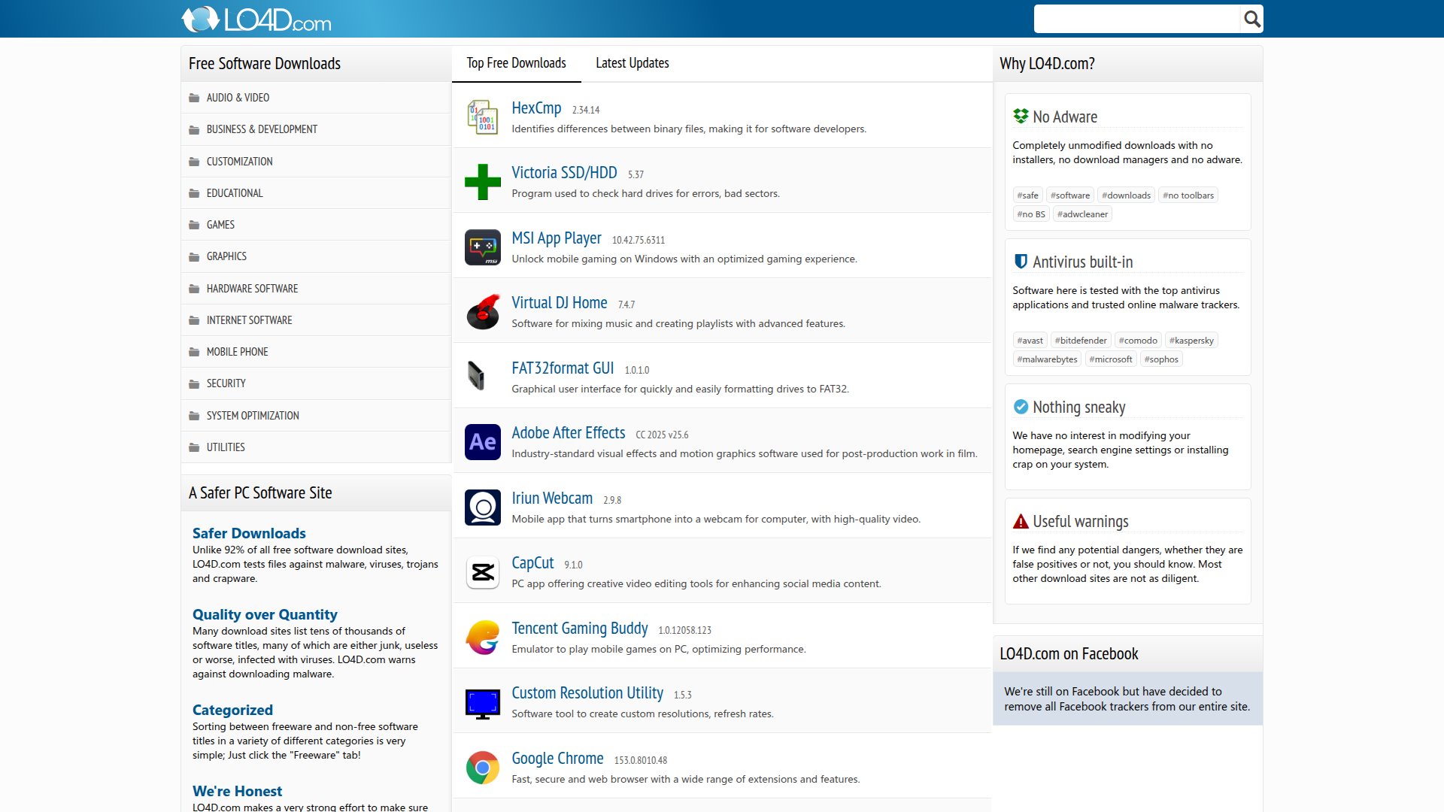Open the HexCmp download link

536,108
